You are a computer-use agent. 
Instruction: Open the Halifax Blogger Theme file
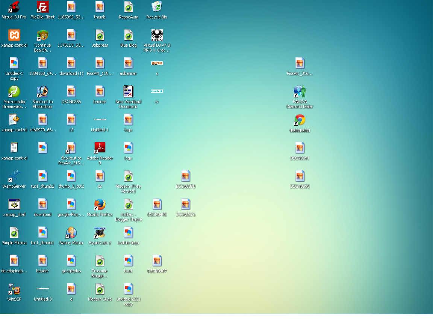coord(128,205)
